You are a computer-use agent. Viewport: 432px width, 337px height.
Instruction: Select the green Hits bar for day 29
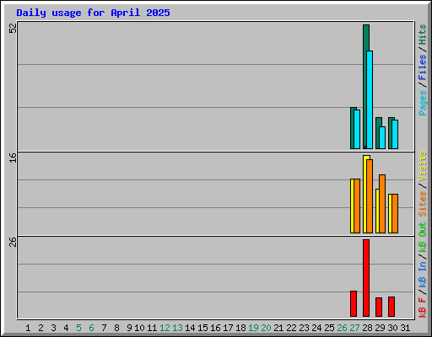(377, 133)
